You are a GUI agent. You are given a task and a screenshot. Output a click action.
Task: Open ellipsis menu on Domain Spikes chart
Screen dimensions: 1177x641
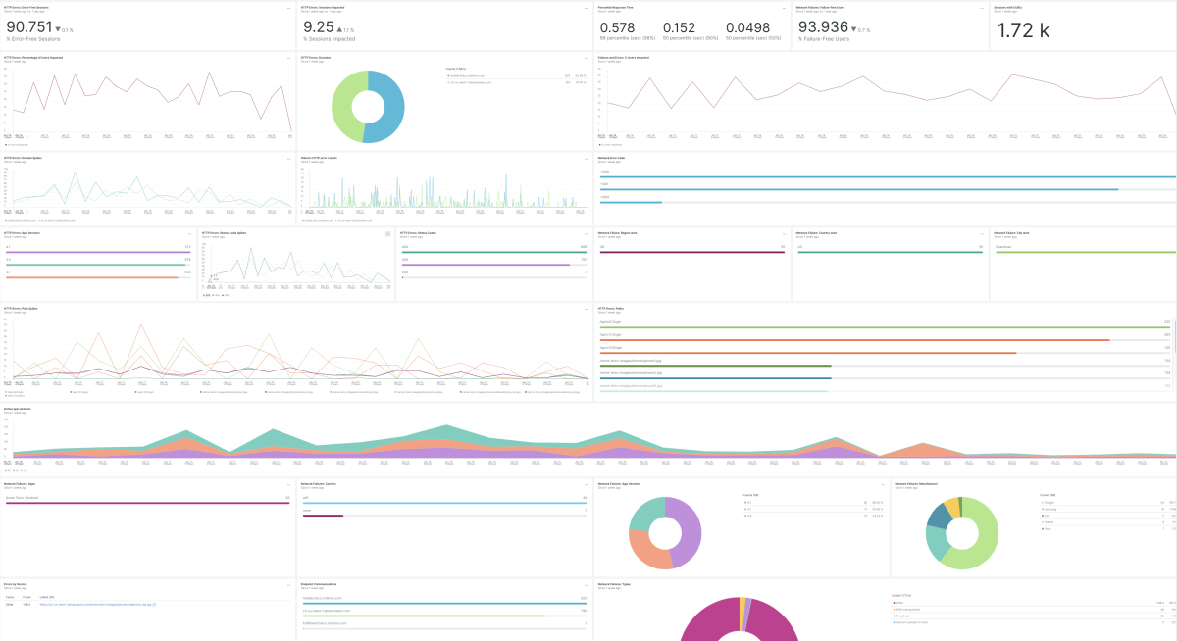pos(289,157)
